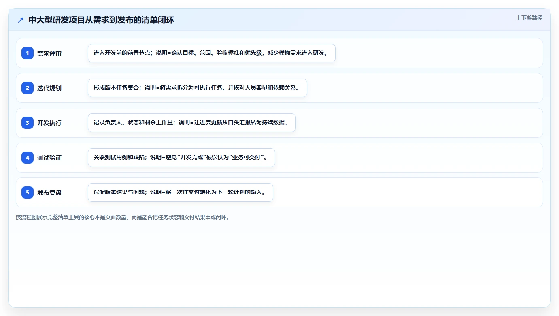Click the step 2 number badge
This screenshot has width=559, height=316.
[x=28, y=88]
